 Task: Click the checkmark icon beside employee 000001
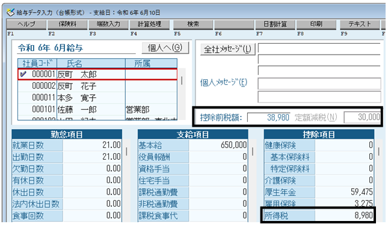click(x=23, y=74)
